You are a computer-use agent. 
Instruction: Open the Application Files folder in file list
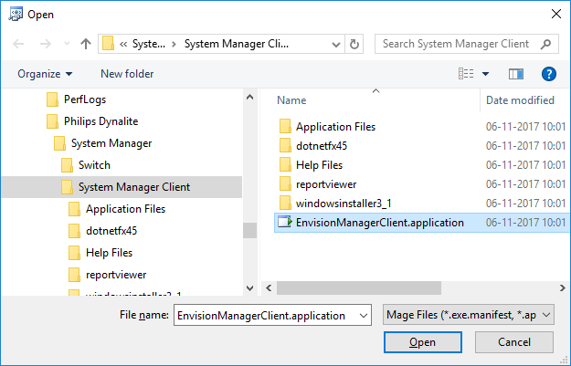335,127
